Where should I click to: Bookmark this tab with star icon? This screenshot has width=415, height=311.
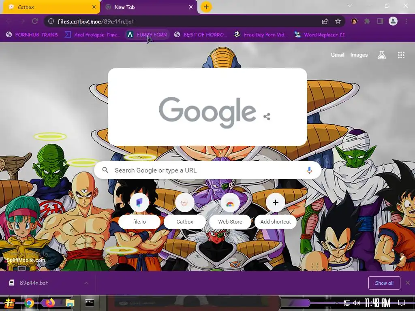[x=338, y=21]
